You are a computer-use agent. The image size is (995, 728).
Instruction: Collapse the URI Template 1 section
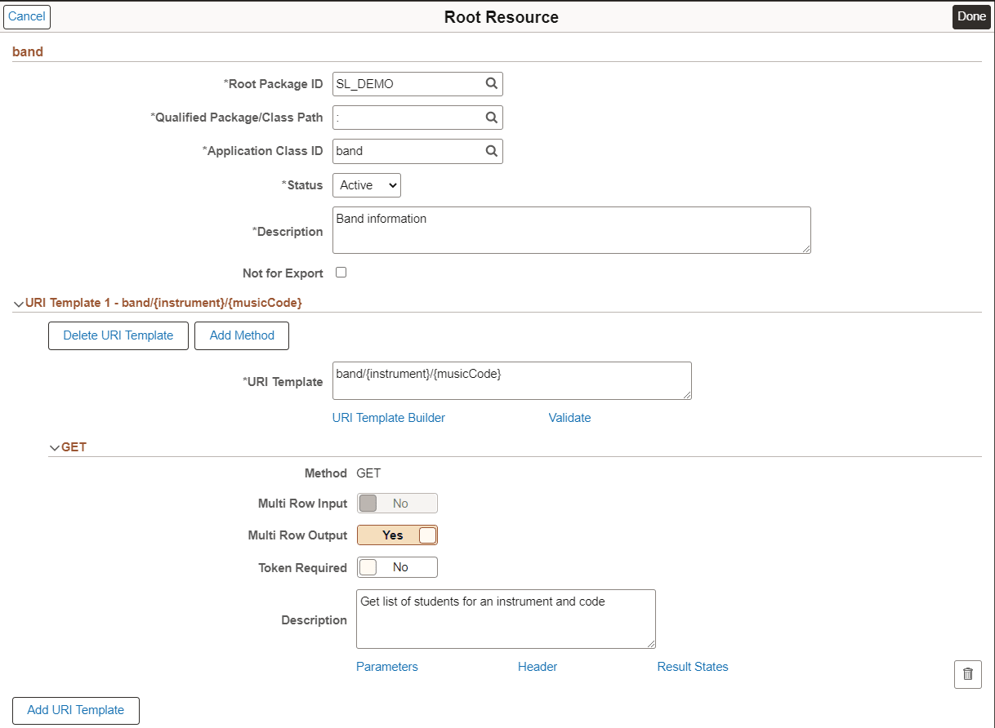click(x=17, y=303)
